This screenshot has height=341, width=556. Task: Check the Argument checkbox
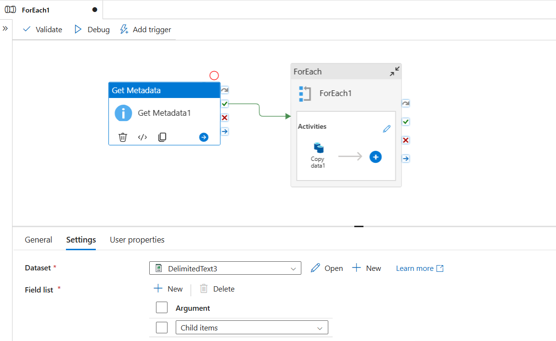(162, 307)
